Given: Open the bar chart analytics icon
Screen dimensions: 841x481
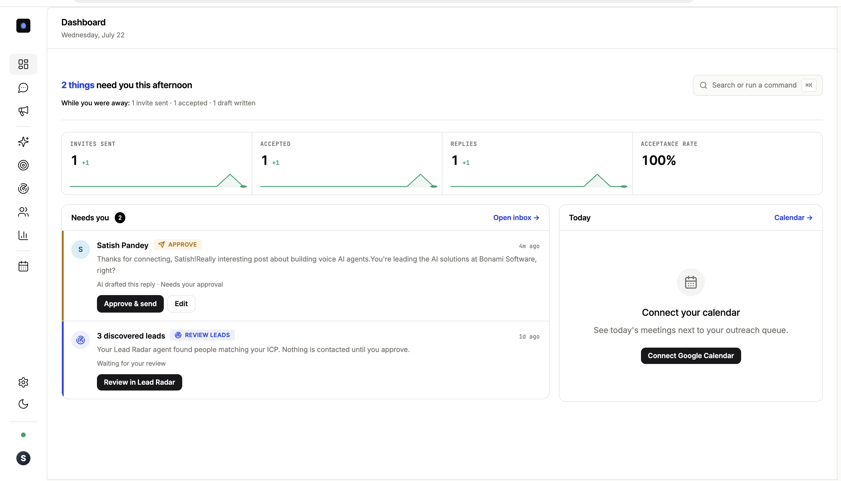Looking at the screenshot, I should (x=23, y=235).
